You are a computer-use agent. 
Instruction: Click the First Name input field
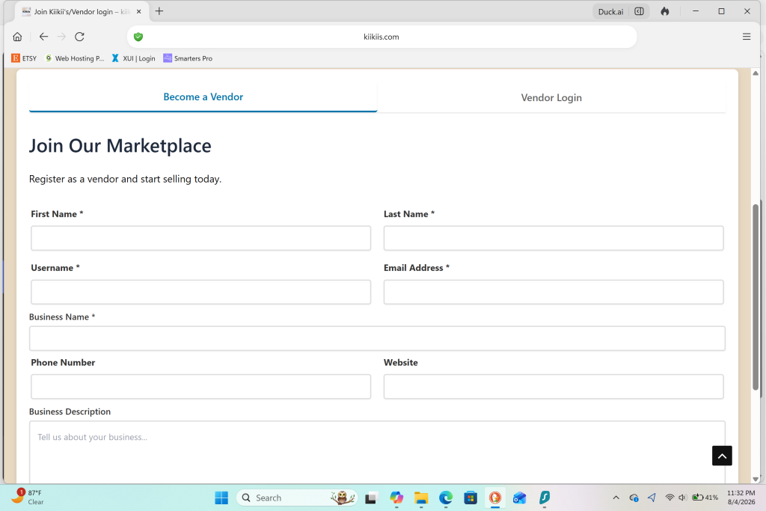pos(200,239)
